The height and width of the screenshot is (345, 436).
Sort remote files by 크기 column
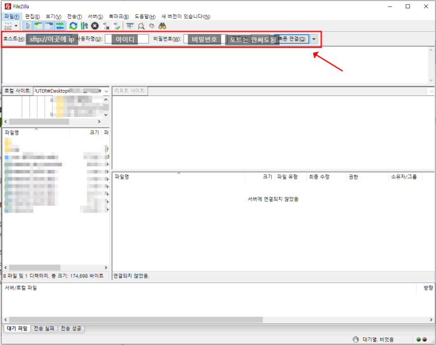[260, 177]
